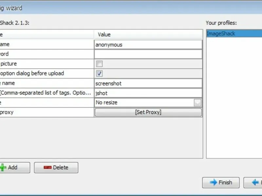Select the ImageShack profile
The height and width of the screenshot is (196, 262).
click(234, 34)
